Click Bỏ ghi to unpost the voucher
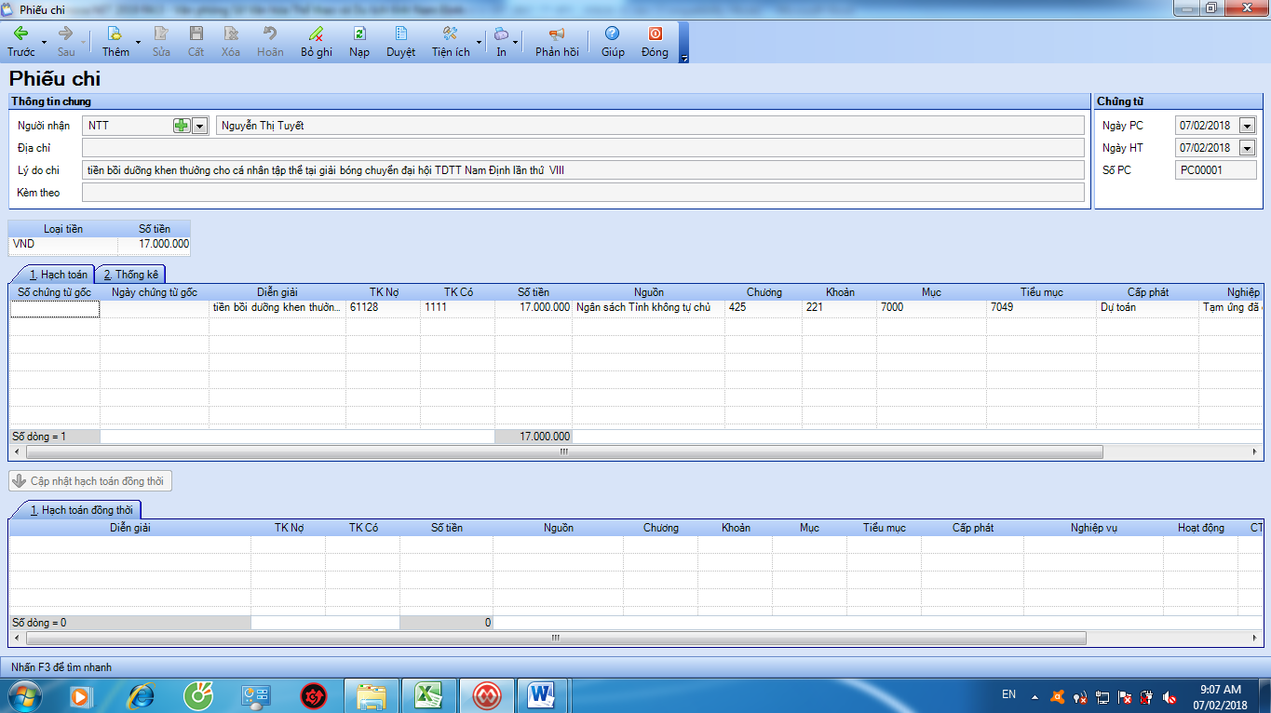 pos(317,41)
